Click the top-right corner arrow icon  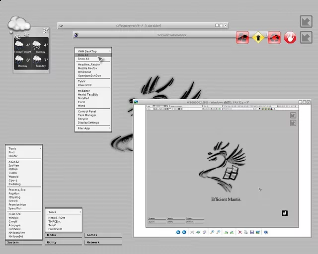click(306, 21)
